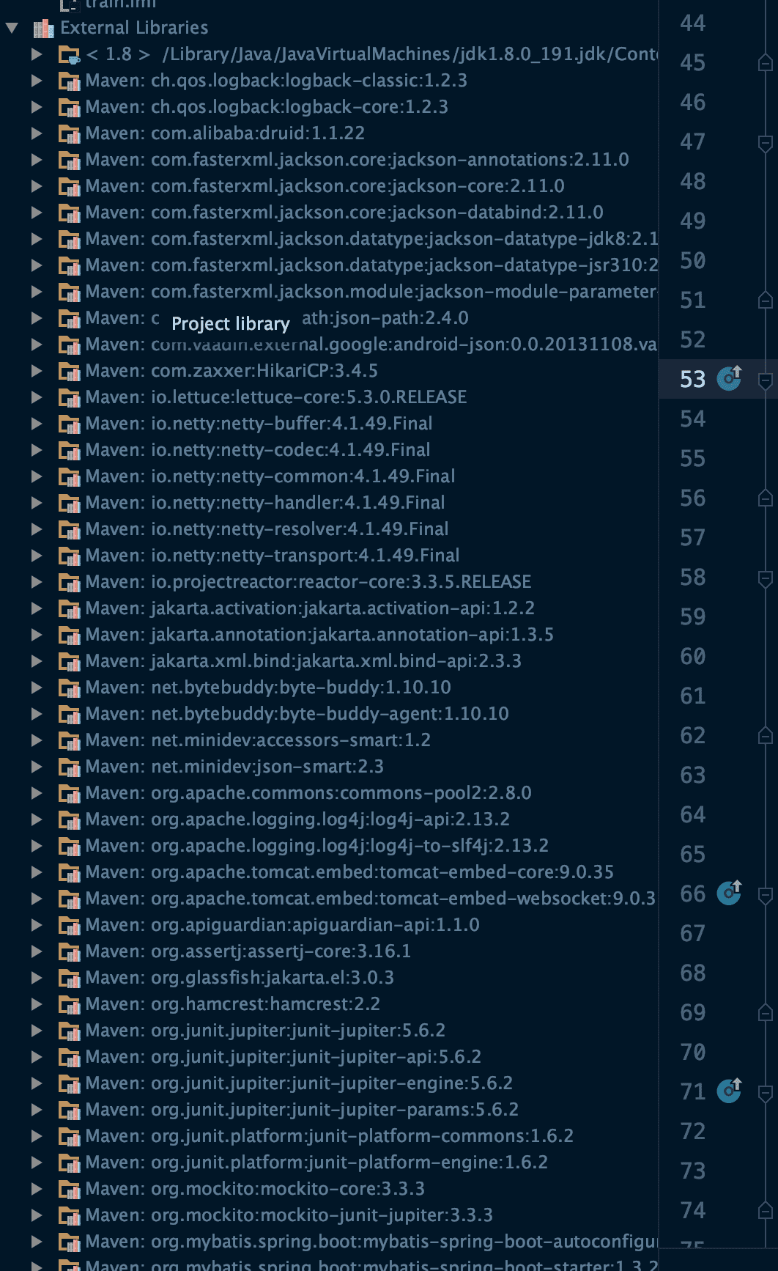Screen dimensions: 778x1271
Task: Select Maven: jakarta.xml.bind-api:2.3.3 entry
Action: click(303, 661)
